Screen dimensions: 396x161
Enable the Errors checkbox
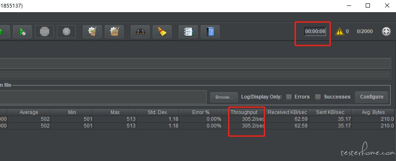click(289, 97)
